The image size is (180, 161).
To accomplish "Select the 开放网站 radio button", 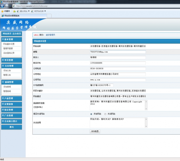I will coord(91,114).
